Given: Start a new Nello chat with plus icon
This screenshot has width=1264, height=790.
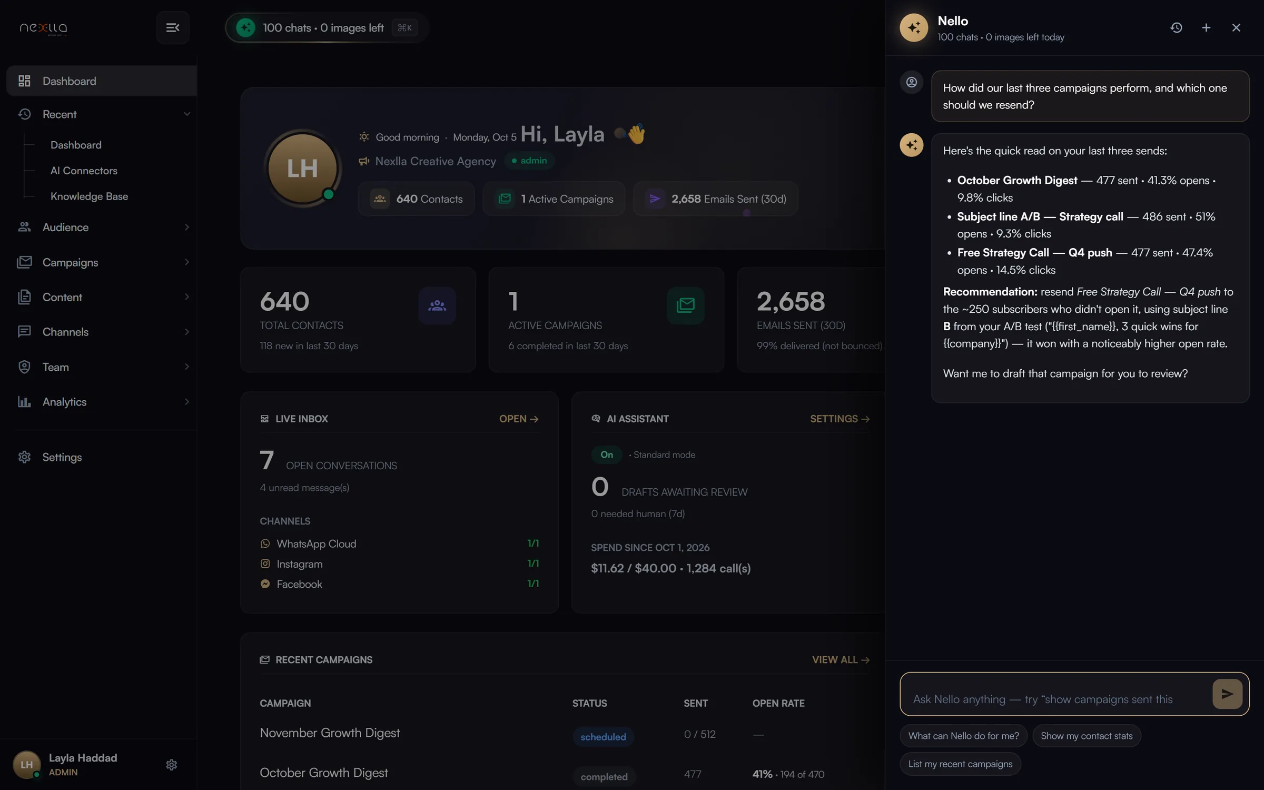Looking at the screenshot, I should tap(1206, 27).
